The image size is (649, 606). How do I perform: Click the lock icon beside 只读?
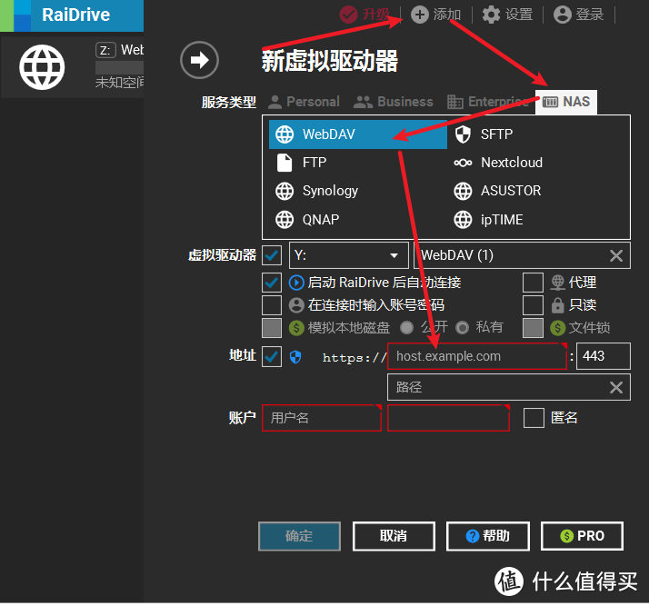click(x=557, y=305)
